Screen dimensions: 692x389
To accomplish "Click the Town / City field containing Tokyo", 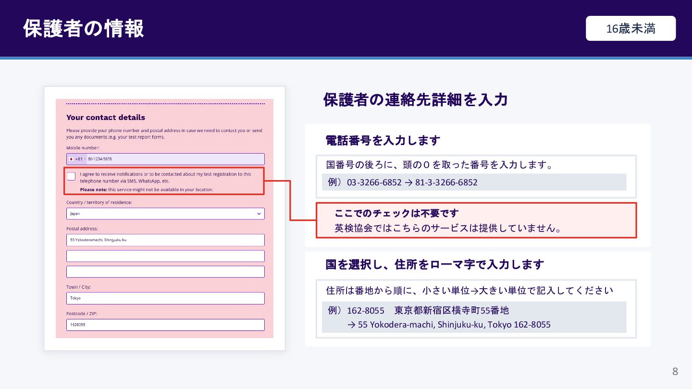I will click(165, 298).
